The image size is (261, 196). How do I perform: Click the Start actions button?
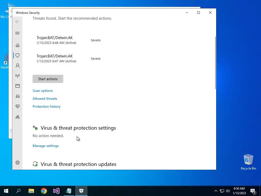[x=48, y=79]
